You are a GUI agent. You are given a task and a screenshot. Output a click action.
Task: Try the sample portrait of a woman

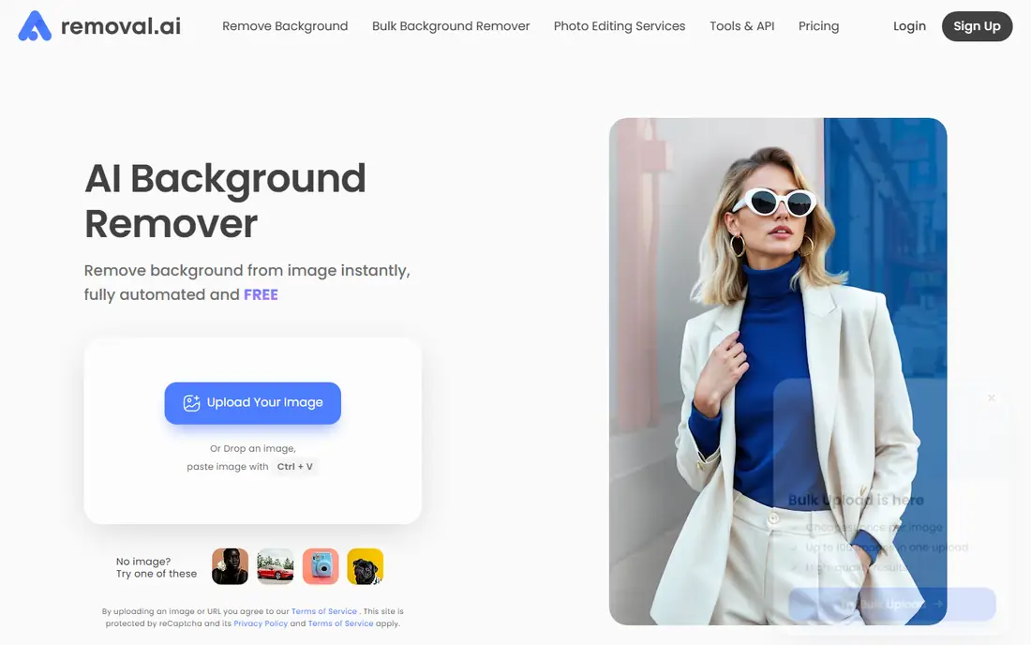231,566
